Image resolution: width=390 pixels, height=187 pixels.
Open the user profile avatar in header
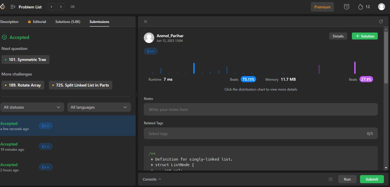coord(381,7)
